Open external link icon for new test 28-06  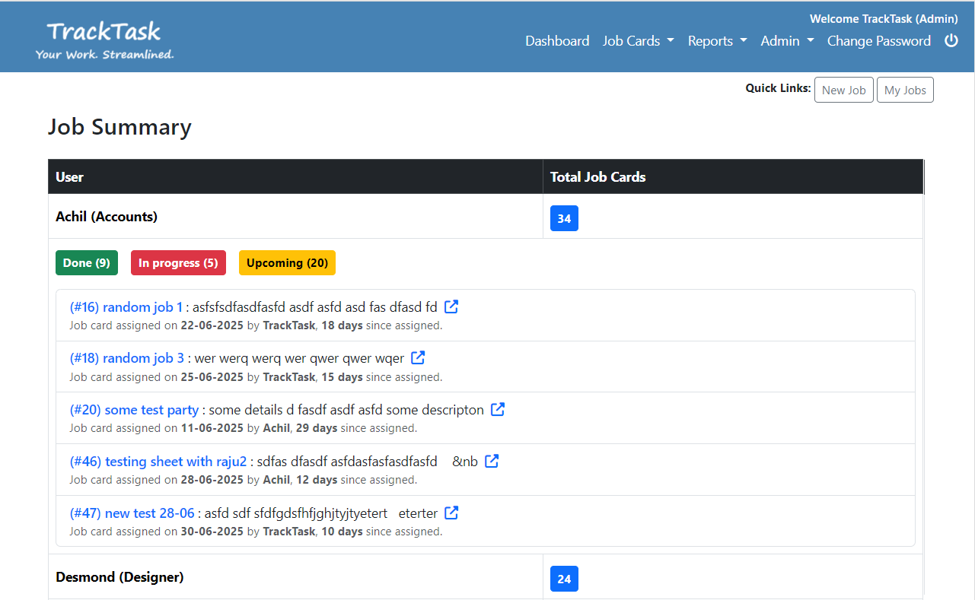[x=451, y=513]
